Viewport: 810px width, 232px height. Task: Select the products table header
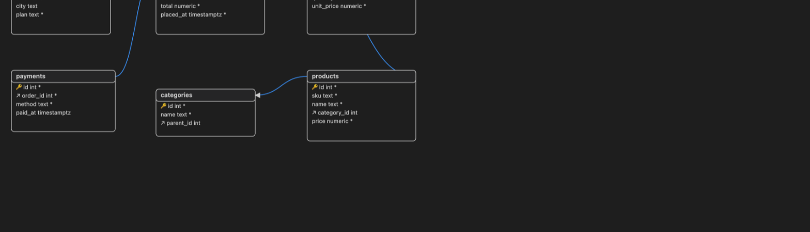[362, 76]
